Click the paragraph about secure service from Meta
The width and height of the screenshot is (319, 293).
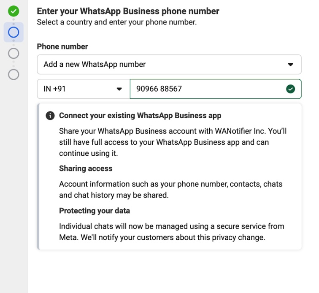pos(171,232)
